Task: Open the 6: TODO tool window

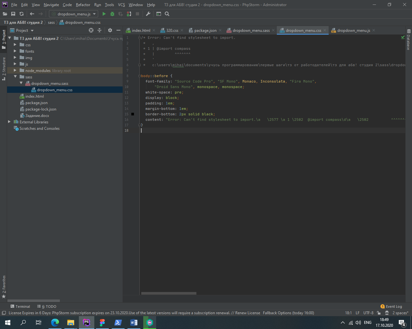Action: tap(47, 307)
